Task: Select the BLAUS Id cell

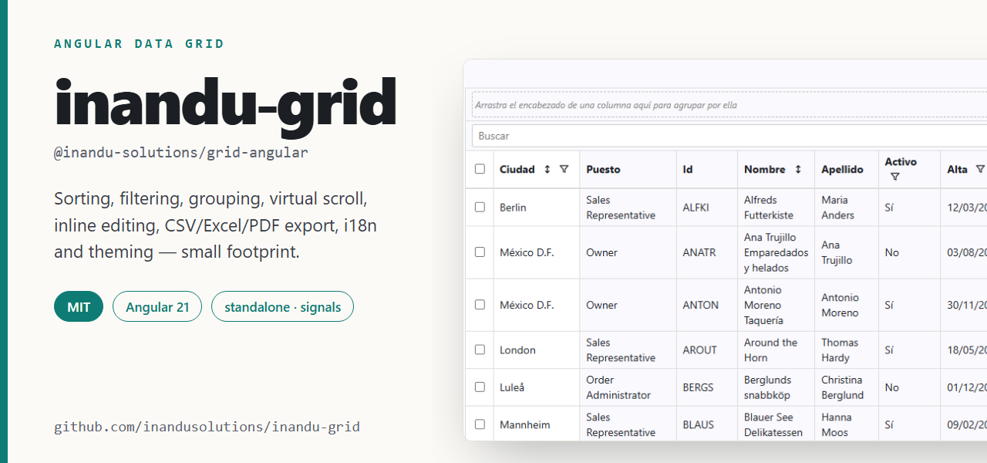Action: 707,424
